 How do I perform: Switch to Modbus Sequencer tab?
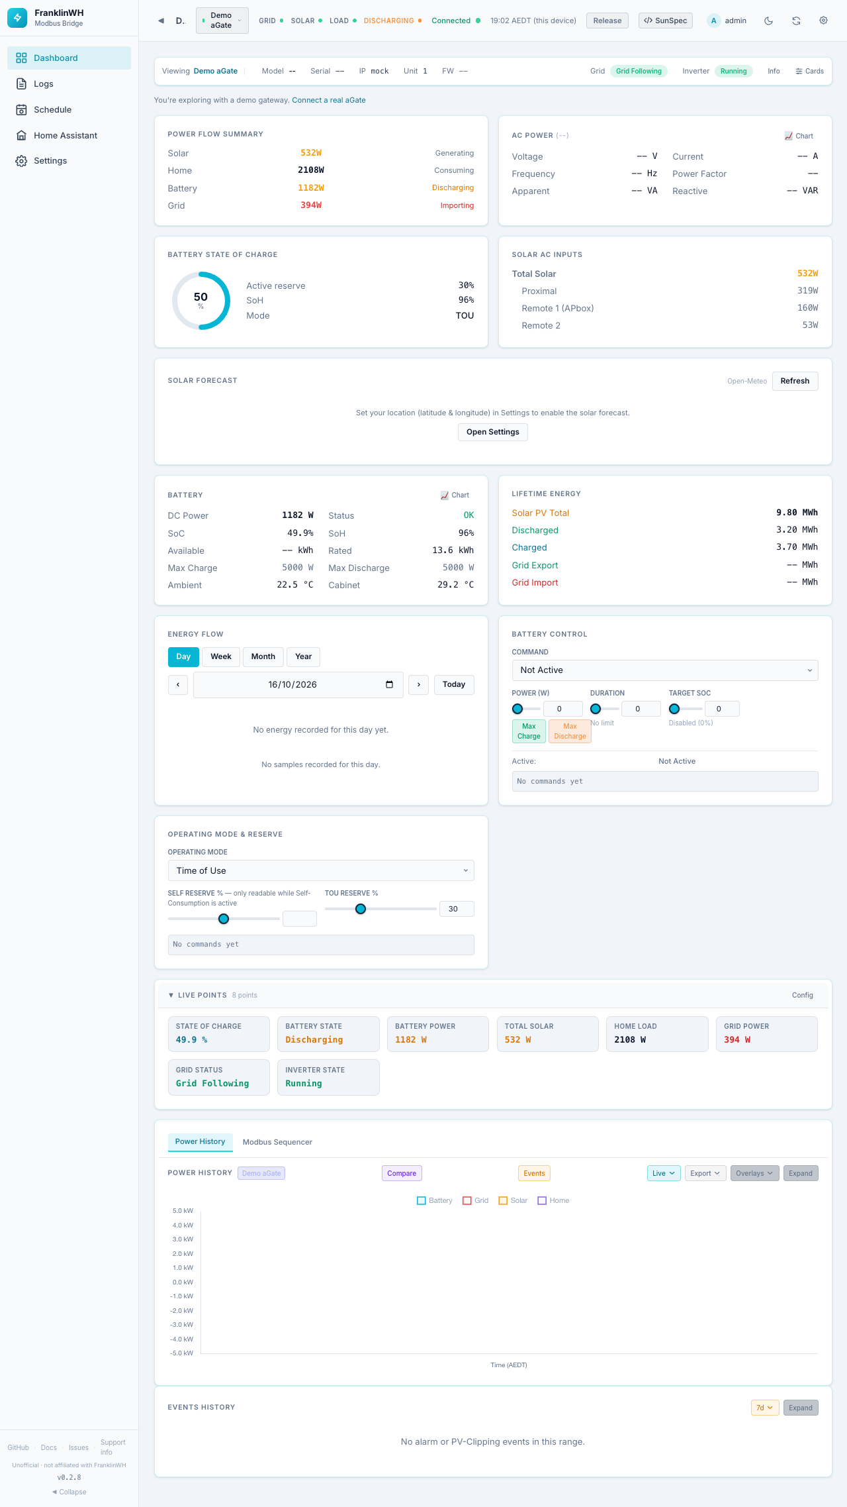pyautogui.click(x=277, y=1142)
